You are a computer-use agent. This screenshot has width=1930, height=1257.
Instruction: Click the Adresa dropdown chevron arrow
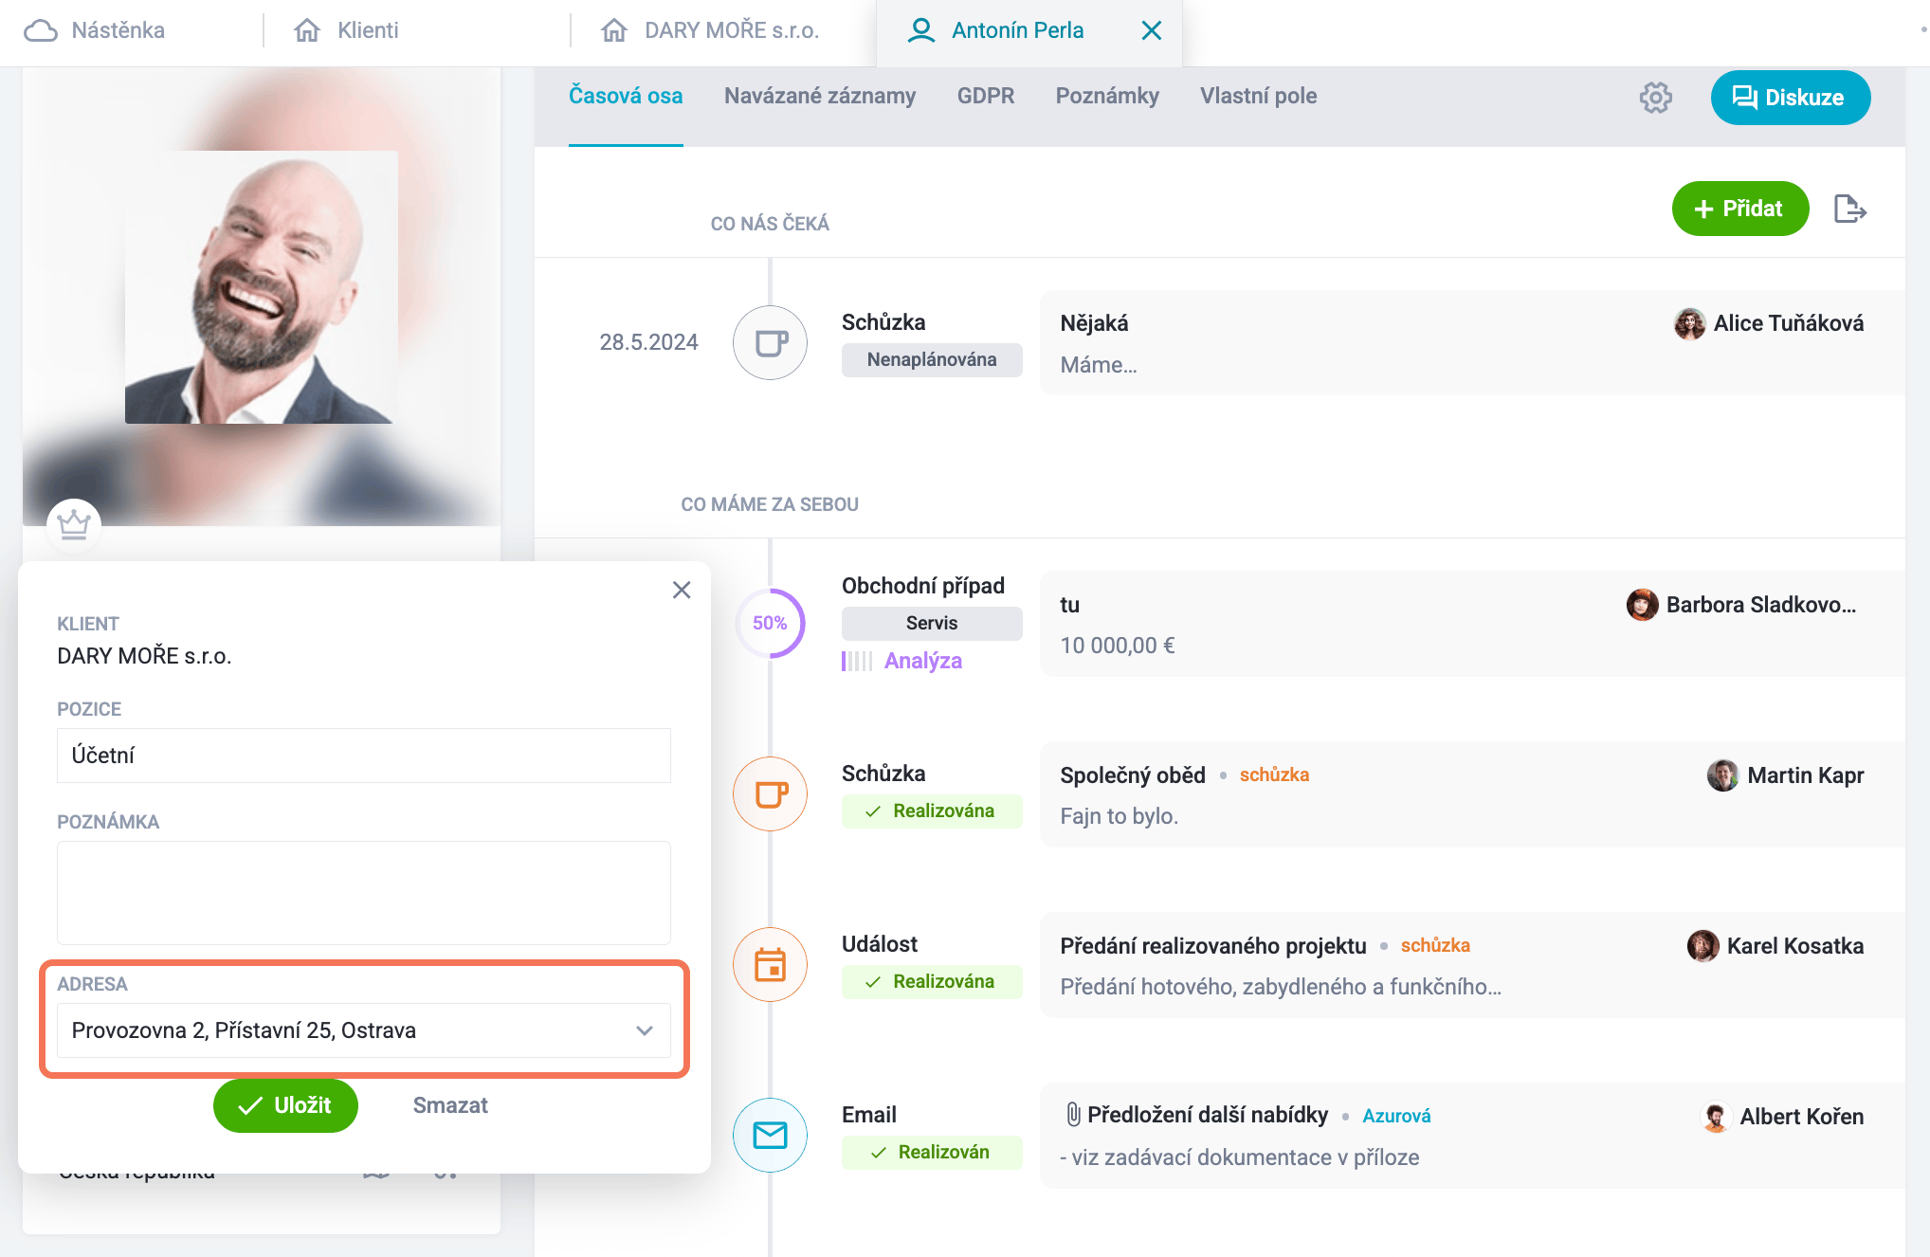click(645, 1030)
